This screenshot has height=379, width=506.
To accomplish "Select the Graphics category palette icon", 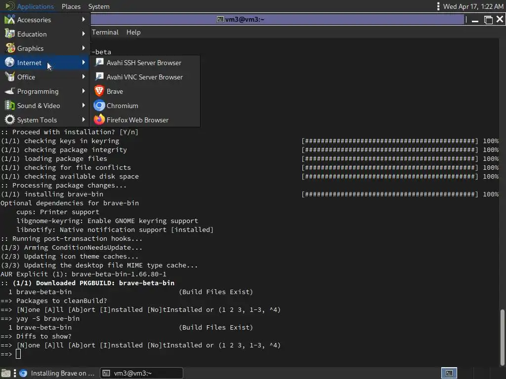I will pyautogui.click(x=10, y=48).
